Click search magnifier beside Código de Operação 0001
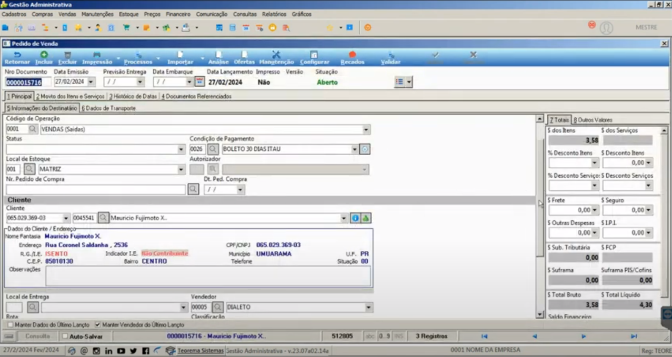This screenshot has height=357, width=672. [33, 129]
